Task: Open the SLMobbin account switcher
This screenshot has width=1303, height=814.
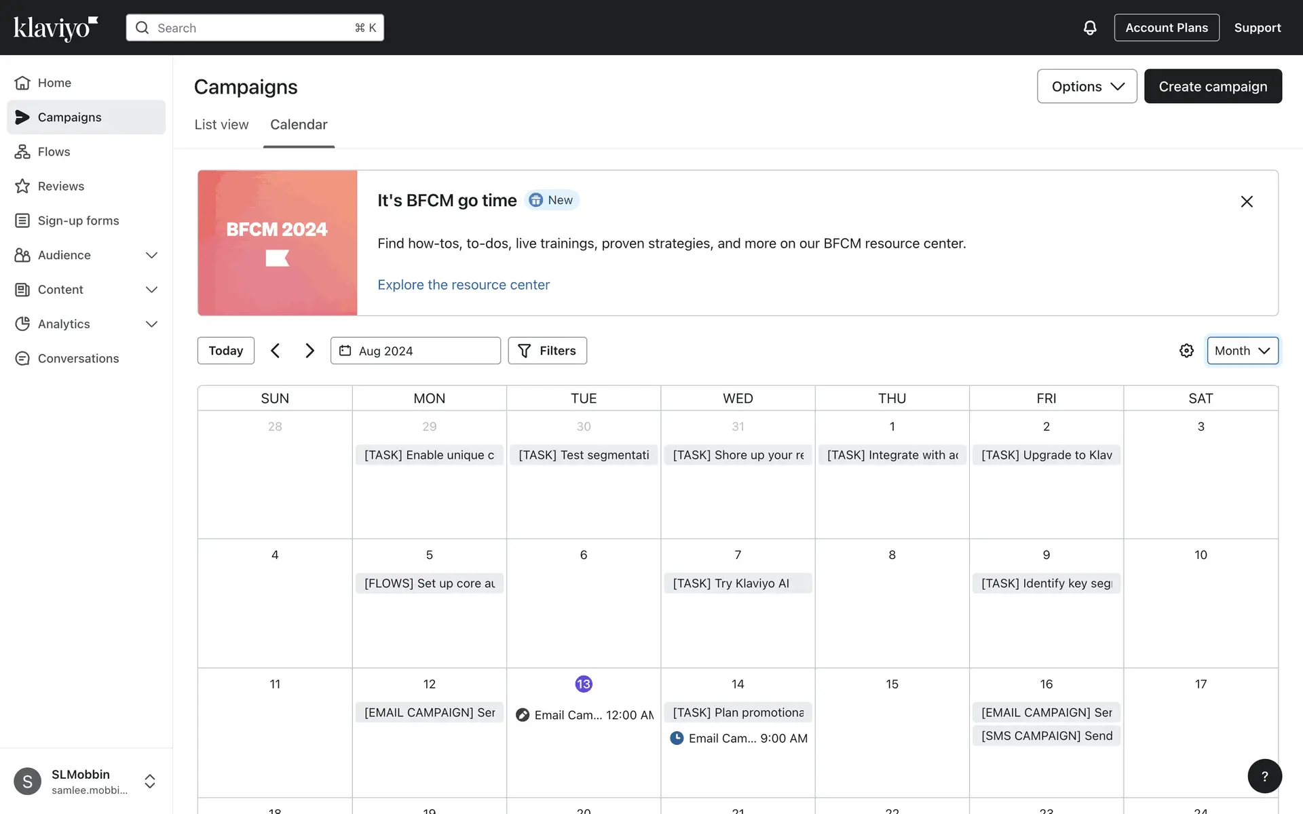Action: [150, 781]
